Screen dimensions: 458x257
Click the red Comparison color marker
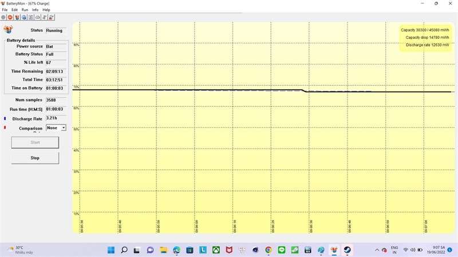(x=5, y=127)
